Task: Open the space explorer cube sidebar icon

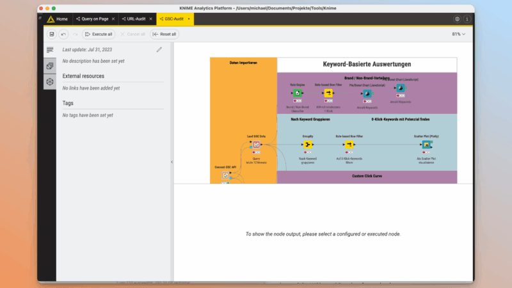Action: (50, 82)
